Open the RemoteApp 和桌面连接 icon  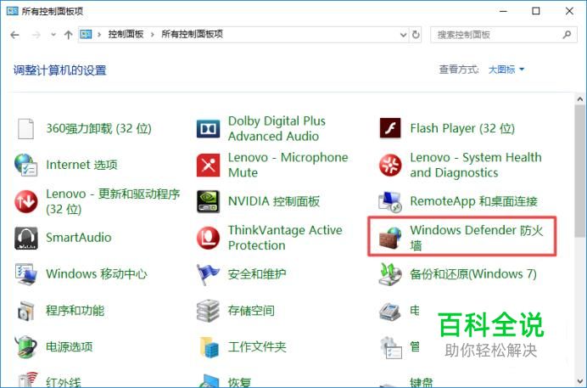pyautogui.click(x=390, y=201)
